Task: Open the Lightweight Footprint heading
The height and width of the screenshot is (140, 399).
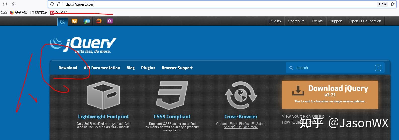Action: click(x=103, y=117)
